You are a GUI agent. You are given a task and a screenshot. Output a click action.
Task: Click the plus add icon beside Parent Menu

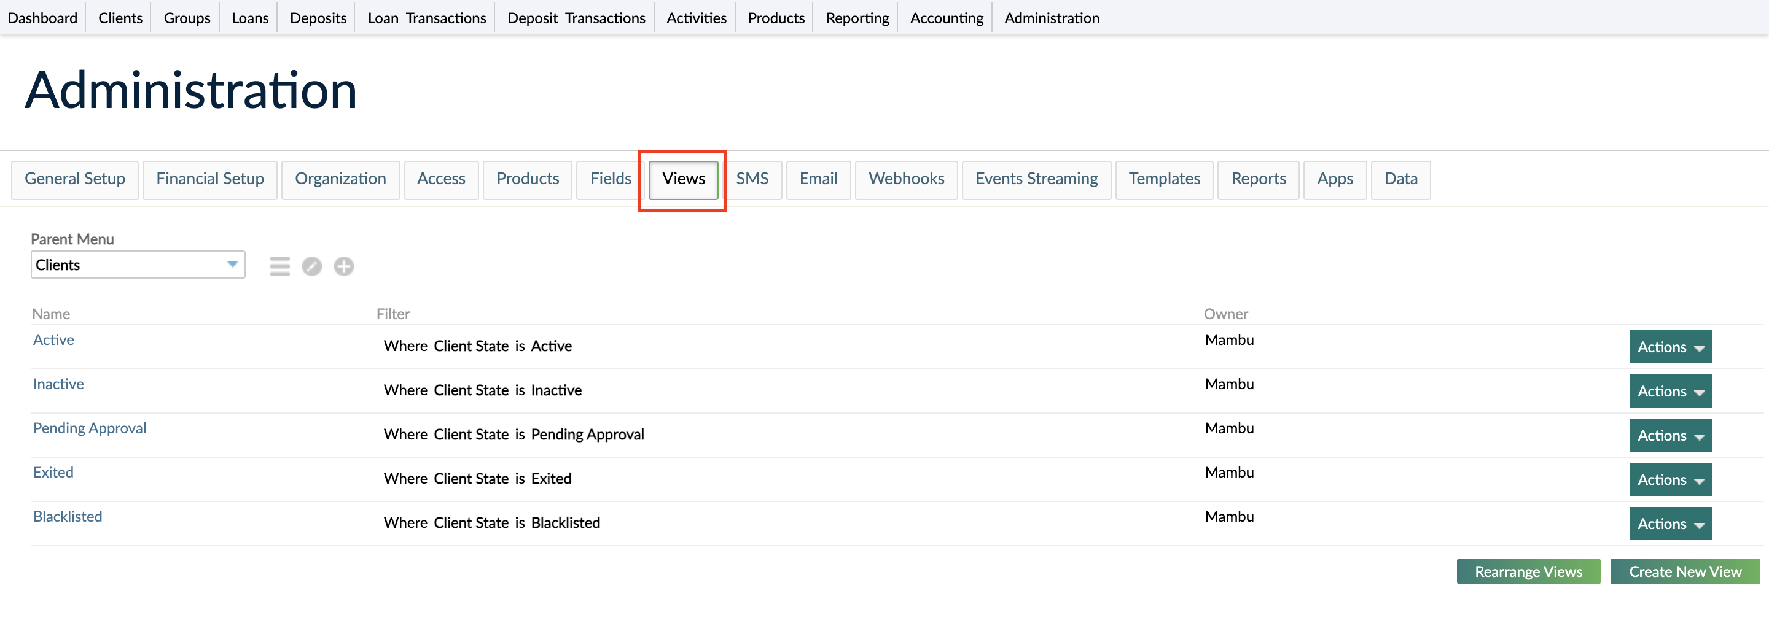tap(344, 266)
